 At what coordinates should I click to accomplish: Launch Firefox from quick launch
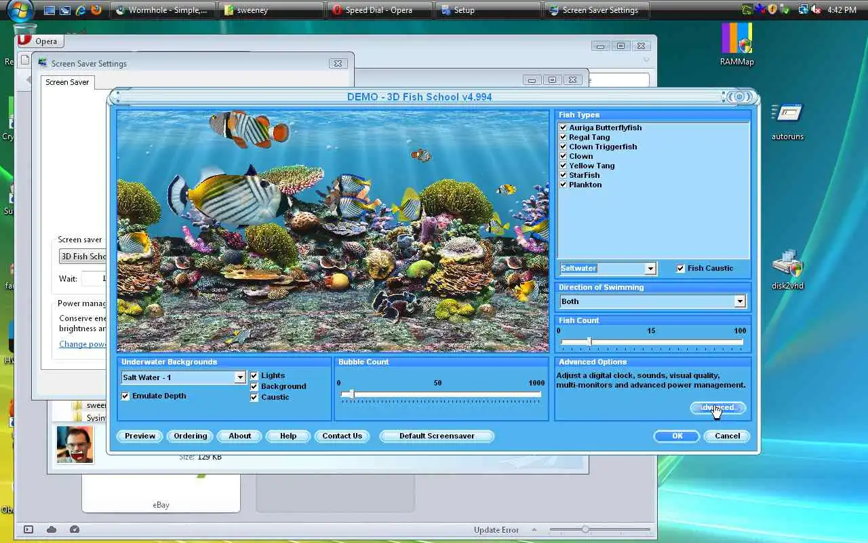tap(96, 10)
